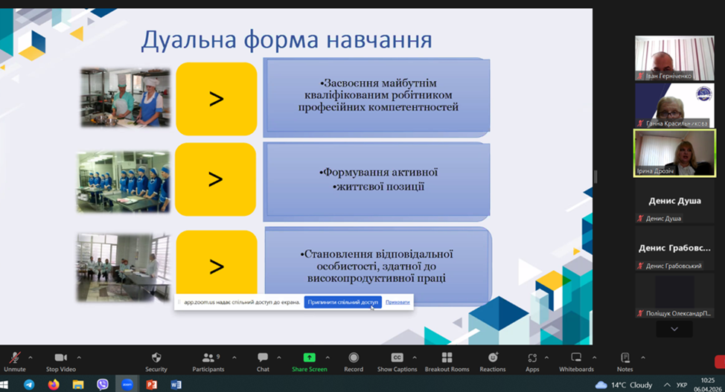Expand audio options arrow next to Unmute

tap(32, 356)
